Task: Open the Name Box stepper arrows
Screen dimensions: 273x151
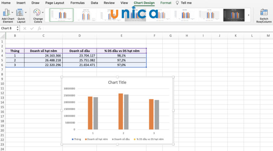Action: coord(17,28)
